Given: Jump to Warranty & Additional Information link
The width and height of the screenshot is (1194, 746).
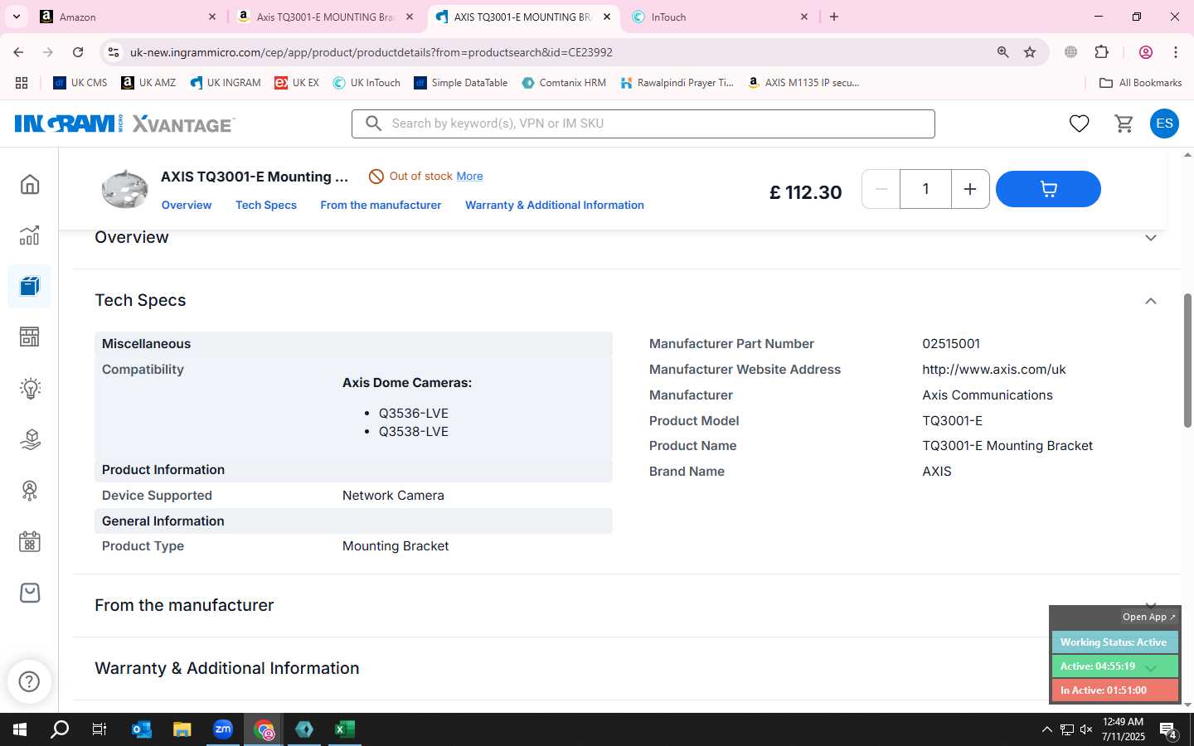Looking at the screenshot, I should pyautogui.click(x=555, y=205).
